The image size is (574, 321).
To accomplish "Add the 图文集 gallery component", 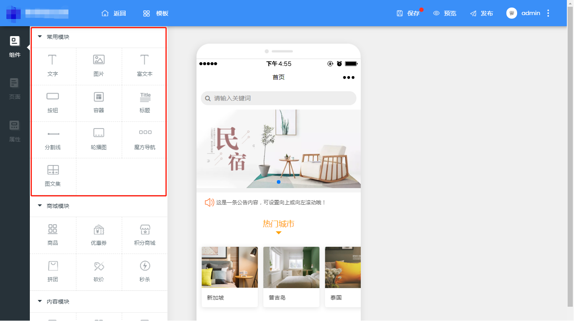I will coord(53,176).
